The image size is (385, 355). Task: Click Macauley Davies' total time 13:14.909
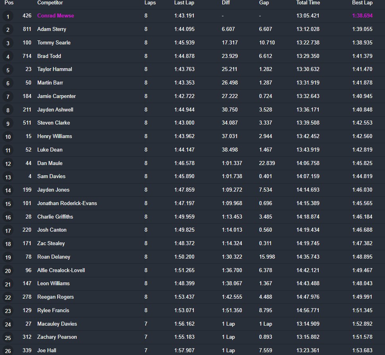tap(308, 324)
